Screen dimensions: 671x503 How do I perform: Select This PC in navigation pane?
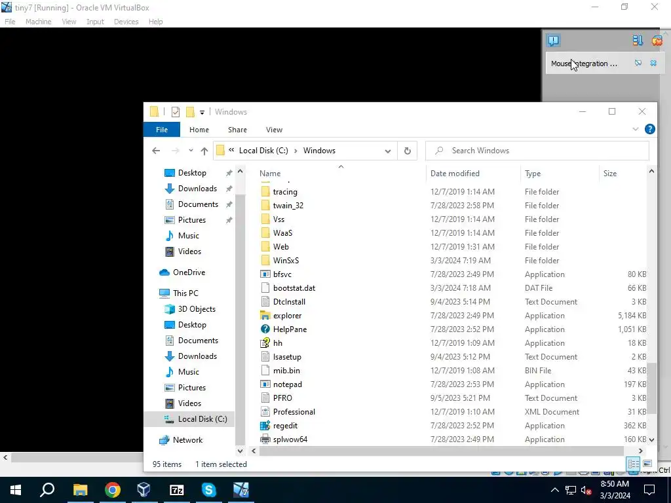(185, 293)
